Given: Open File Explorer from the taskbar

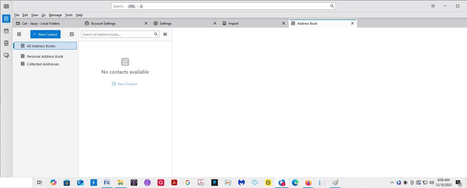Looking at the screenshot, I should 120,183.
